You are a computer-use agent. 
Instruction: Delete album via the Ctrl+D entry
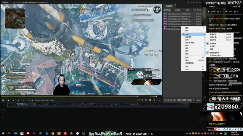(x=220, y=40)
